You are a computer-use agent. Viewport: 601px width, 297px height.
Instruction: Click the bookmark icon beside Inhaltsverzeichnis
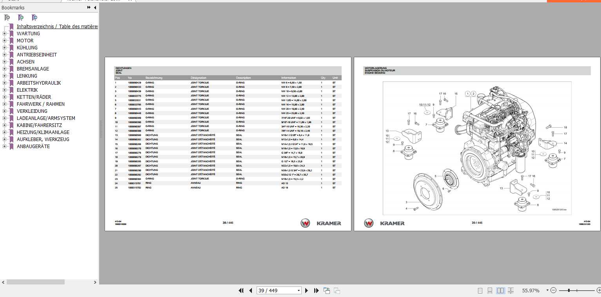coord(12,27)
